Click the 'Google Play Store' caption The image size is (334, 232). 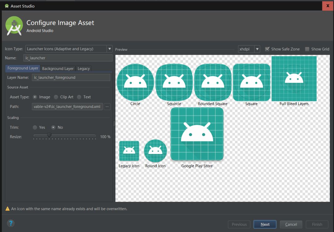click(197, 166)
